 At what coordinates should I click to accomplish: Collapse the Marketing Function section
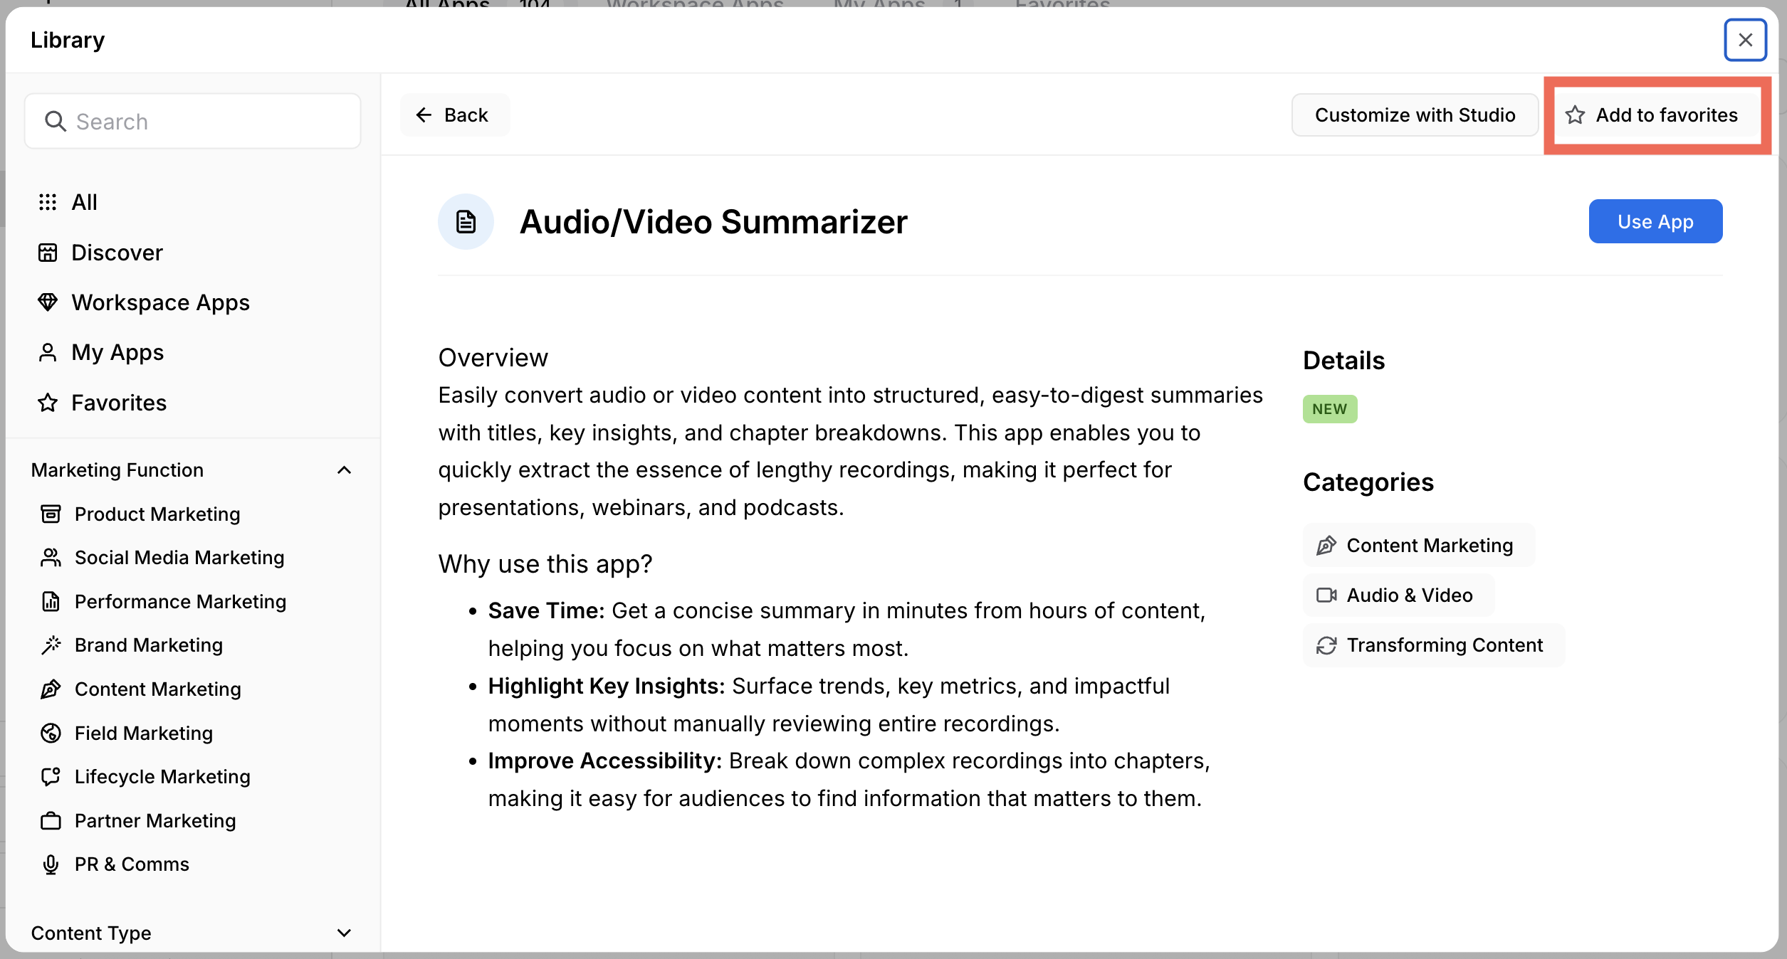(x=344, y=470)
